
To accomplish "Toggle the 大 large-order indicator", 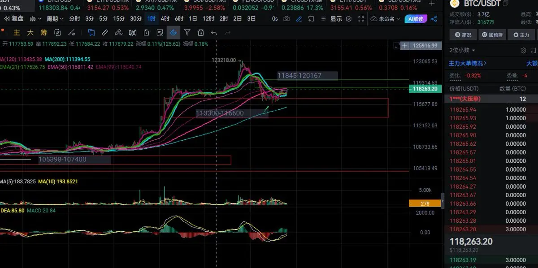I will point(30,32).
